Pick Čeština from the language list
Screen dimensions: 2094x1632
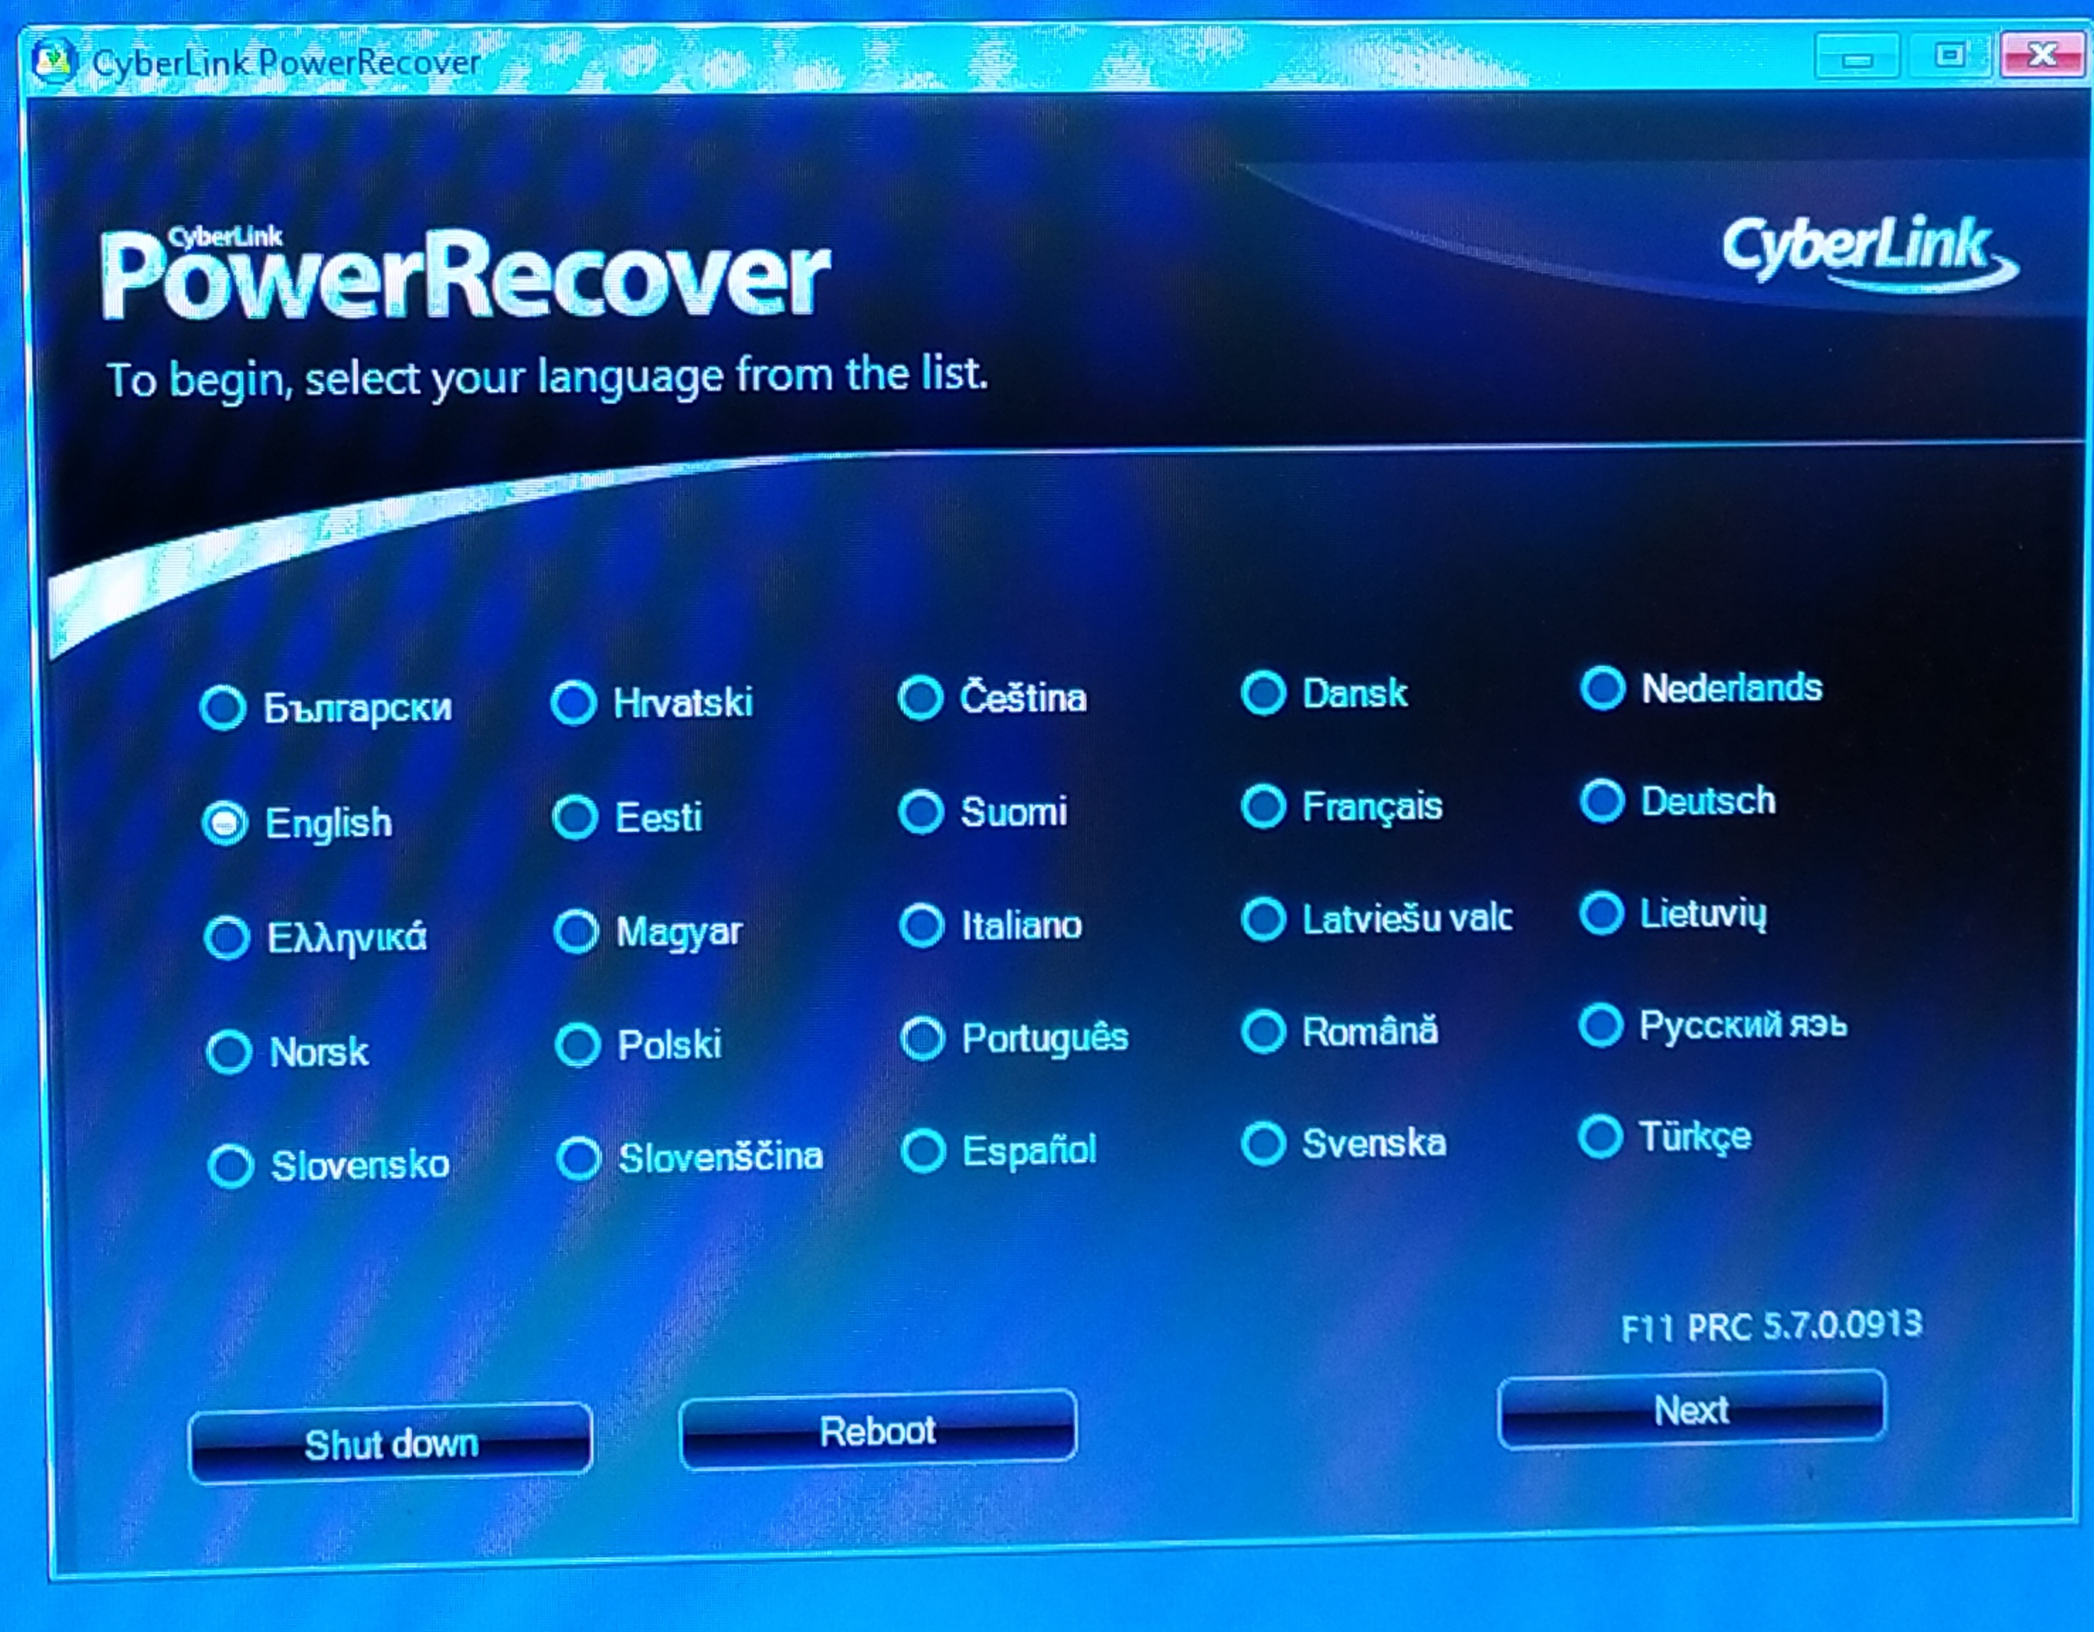tap(921, 698)
